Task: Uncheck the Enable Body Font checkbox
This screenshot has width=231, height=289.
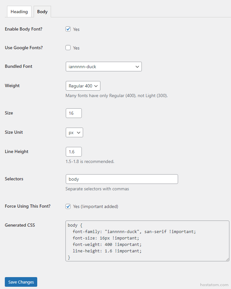Action: [68, 29]
